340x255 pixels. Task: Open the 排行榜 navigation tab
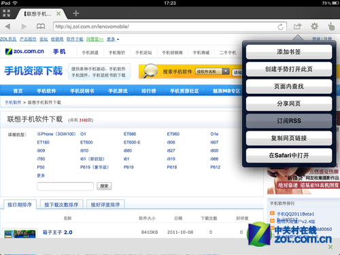point(149,91)
